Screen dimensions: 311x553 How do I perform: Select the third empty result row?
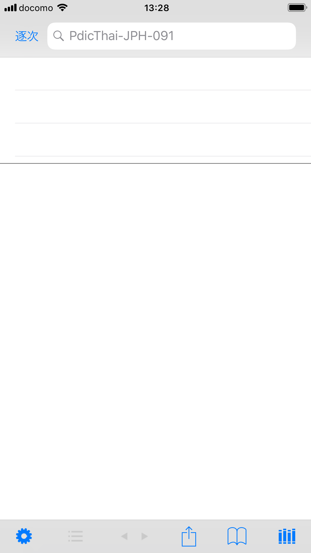pos(155,140)
